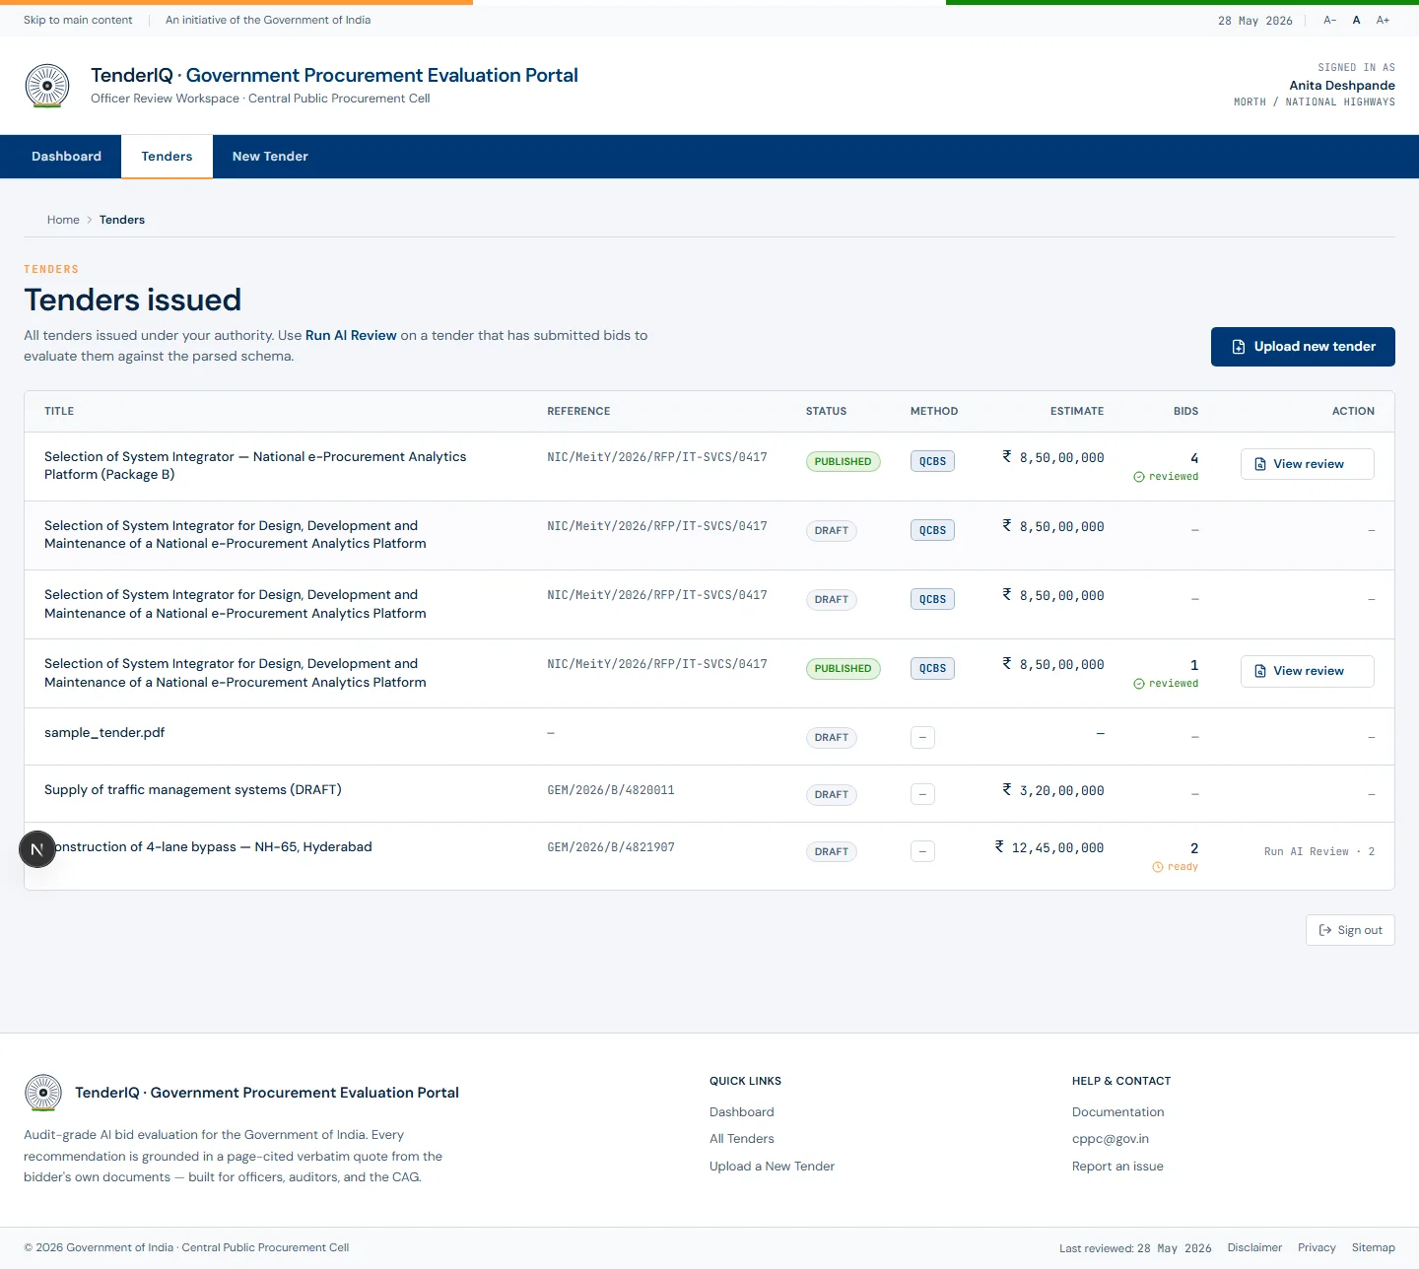Click the Selection of System Integrator Package B title
Viewport: 1419px width, 1269px height.
[x=255, y=466]
